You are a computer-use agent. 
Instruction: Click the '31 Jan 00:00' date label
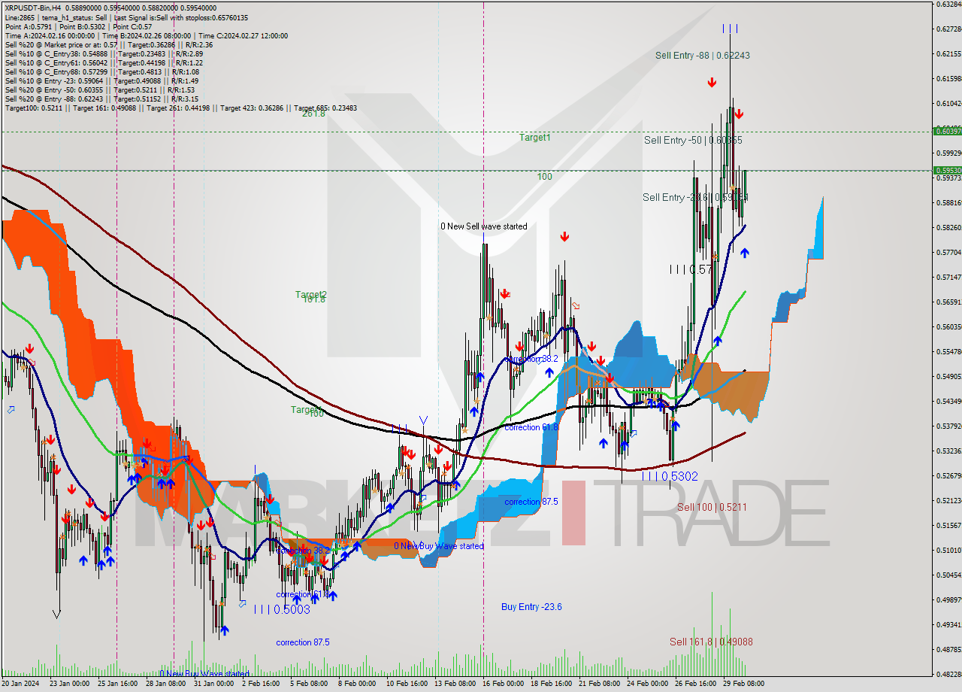213,684
